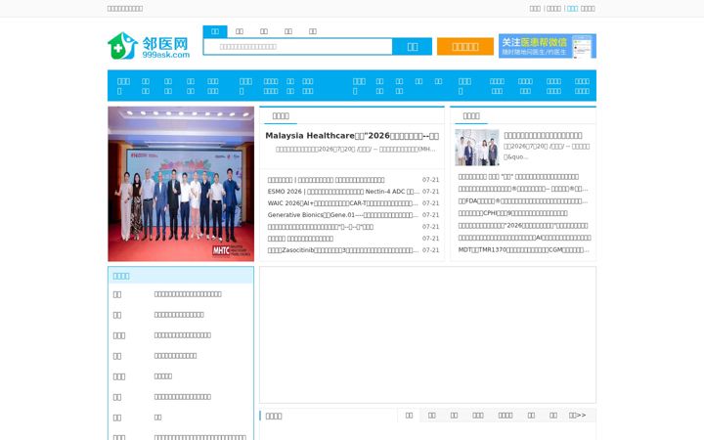Click the small four-person thumbnail in right panel
Viewport: 704px width, 440px height.
tap(477, 148)
